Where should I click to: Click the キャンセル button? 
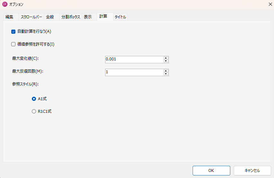point(252,171)
